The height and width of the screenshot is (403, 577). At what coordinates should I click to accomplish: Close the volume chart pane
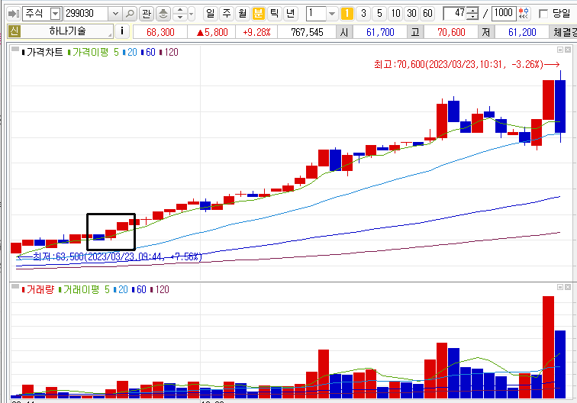[x=568, y=287]
